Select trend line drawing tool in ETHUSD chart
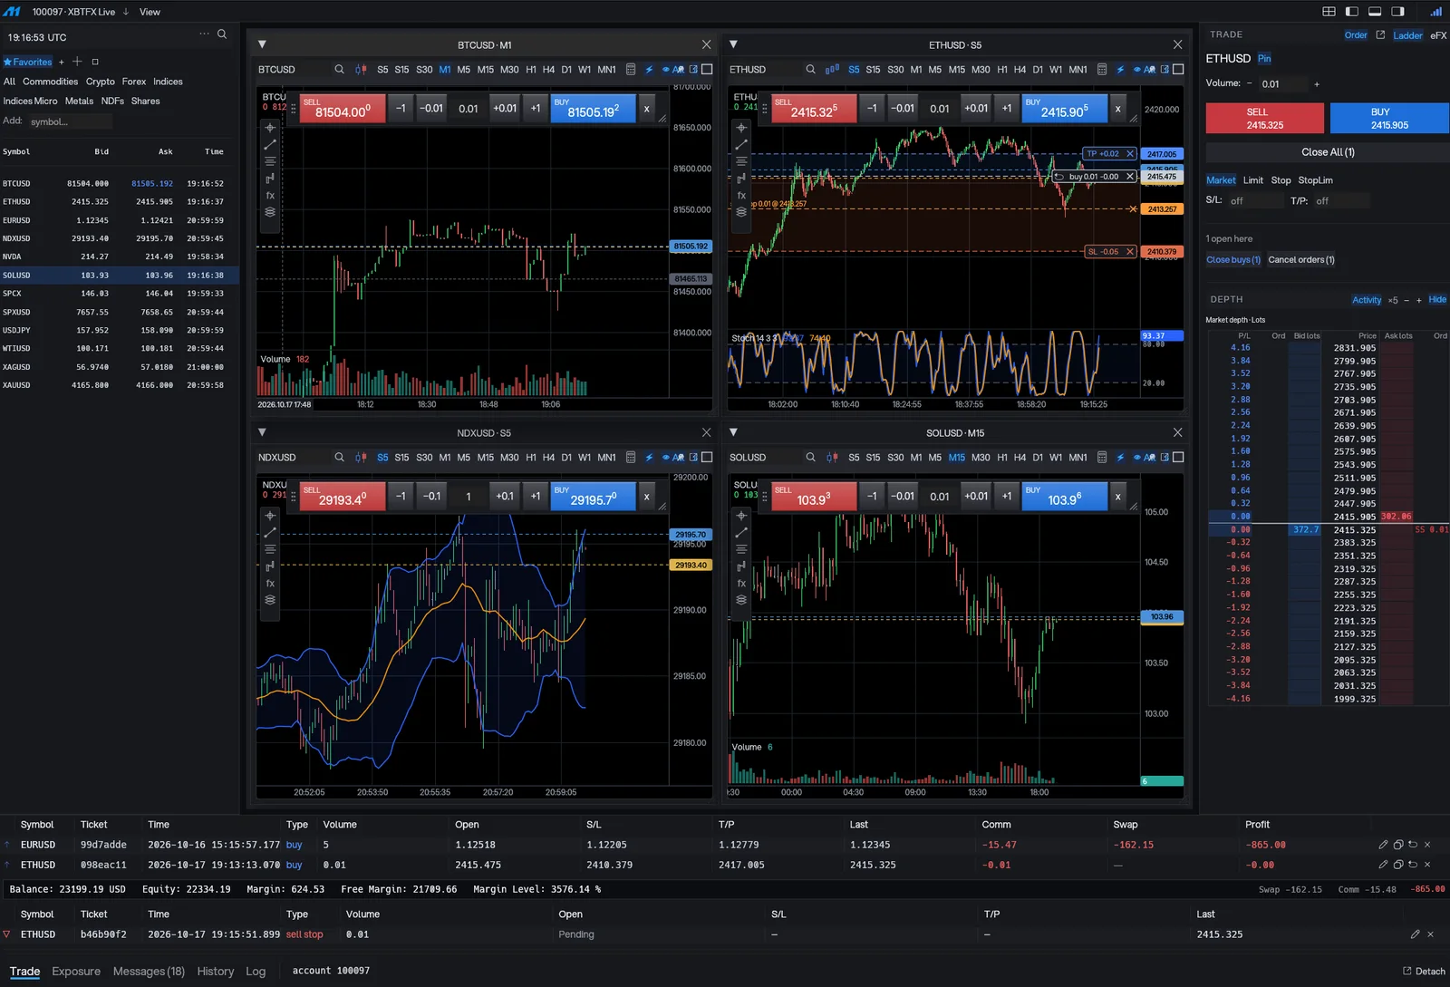This screenshot has width=1450, height=987. (x=741, y=145)
